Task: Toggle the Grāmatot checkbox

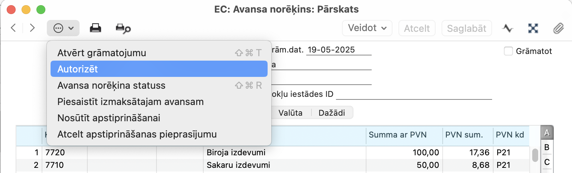Action: click(508, 51)
